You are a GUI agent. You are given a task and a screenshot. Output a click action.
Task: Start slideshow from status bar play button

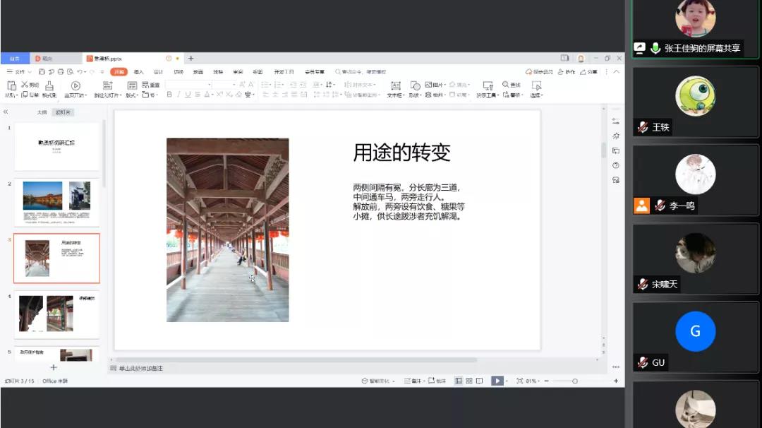[497, 381]
